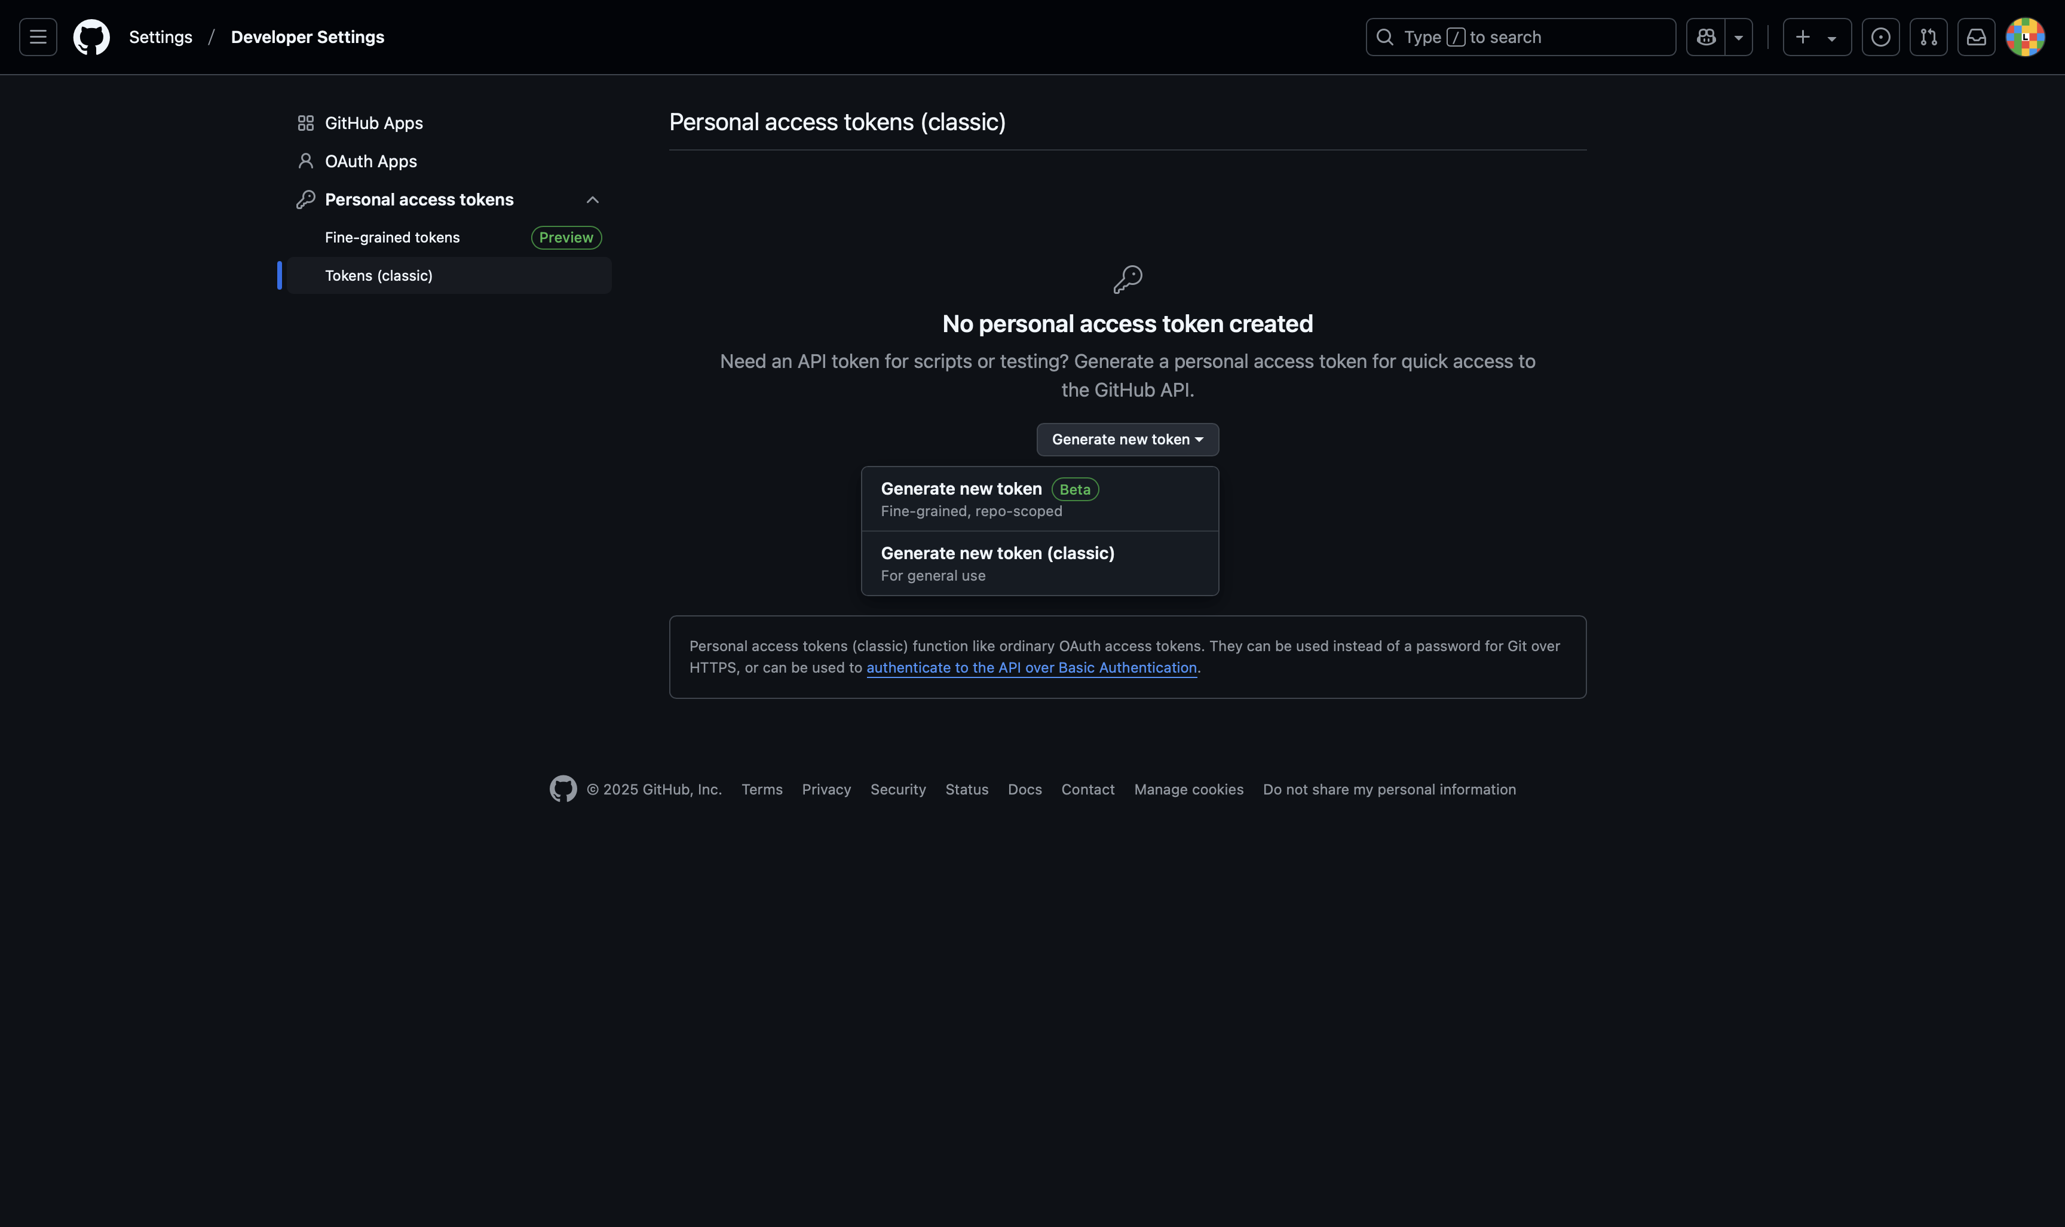The height and width of the screenshot is (1227, 2065).
Task: Open the create new plus dropdown
Action: click(x=1816, y=37)
